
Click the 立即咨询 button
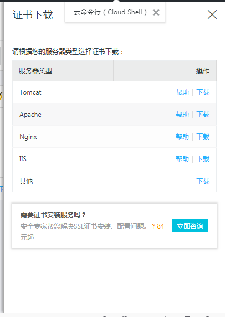(x=190, y=226)
